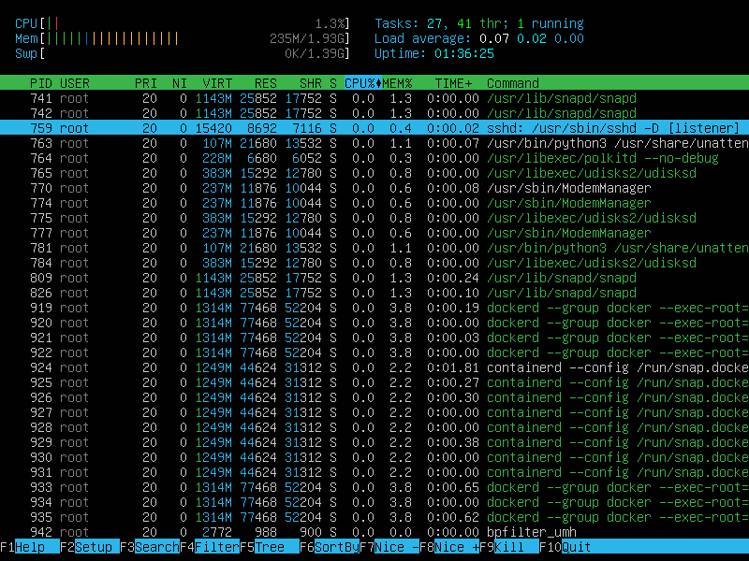Viewport: 749px width, 561px height.
Task: Open F6 SortBy selection
Action: coord(329,547)
